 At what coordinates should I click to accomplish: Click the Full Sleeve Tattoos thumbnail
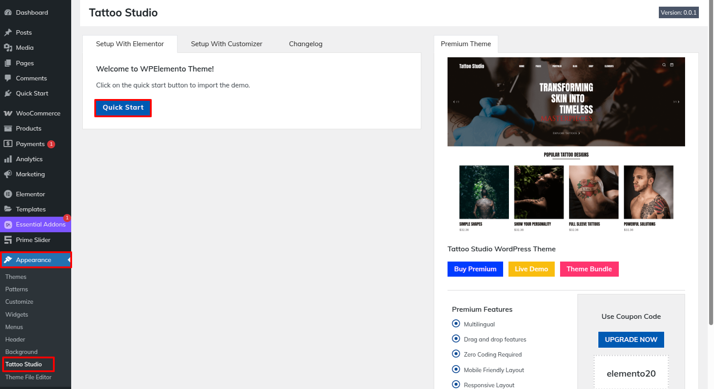pos(593,192)
